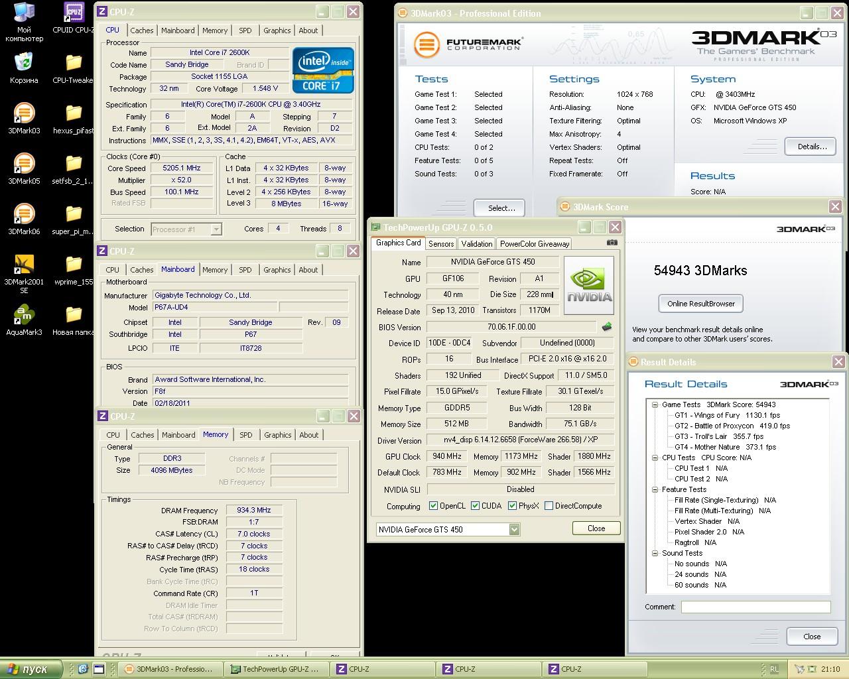Viewport: 849px width, 679px height.
Task: Switch to SPD tab in Mainboard CPU-Z
Action: [245, 270]
